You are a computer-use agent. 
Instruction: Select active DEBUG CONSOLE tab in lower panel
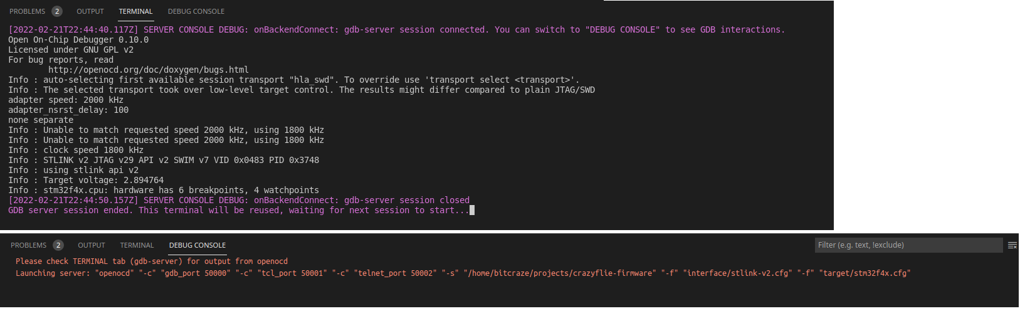[x=197, y=245]
